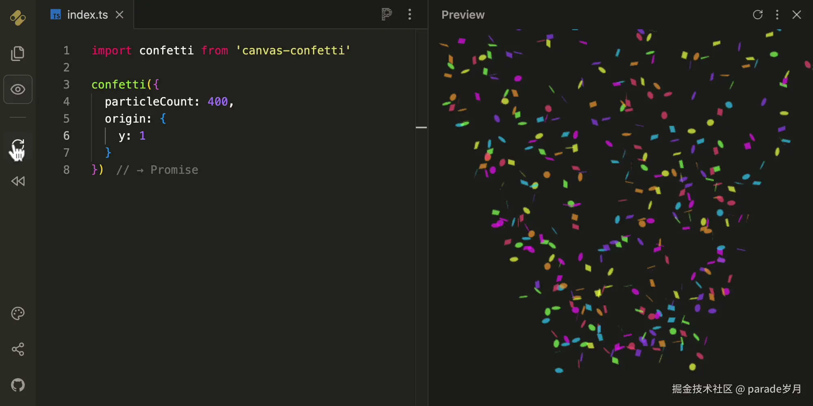Format the code with Prettier
This screenshot has height=406, width=813.
(387, 15)
